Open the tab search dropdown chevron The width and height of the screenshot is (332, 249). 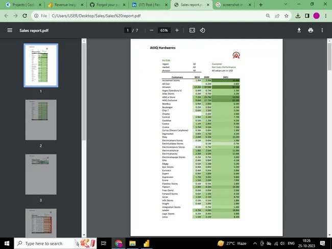286,4
